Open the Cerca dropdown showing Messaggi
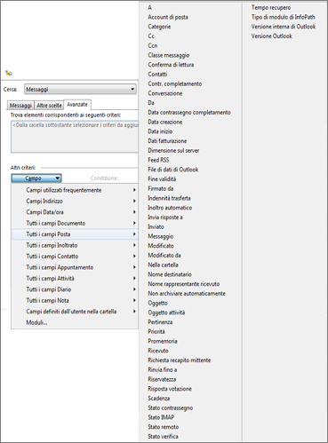Viewport: 328px width, 443px height. pos(80,90)
